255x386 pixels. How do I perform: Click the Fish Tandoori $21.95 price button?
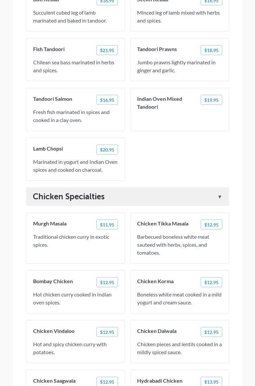[x=107, y=50]
